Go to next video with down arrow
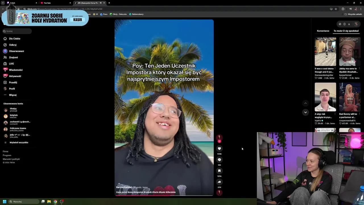The image size is (364, 205). 305,112
